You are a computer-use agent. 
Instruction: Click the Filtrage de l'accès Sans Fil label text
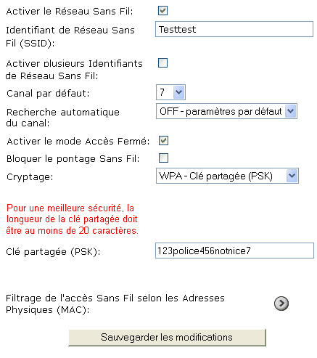click(115, 304)
